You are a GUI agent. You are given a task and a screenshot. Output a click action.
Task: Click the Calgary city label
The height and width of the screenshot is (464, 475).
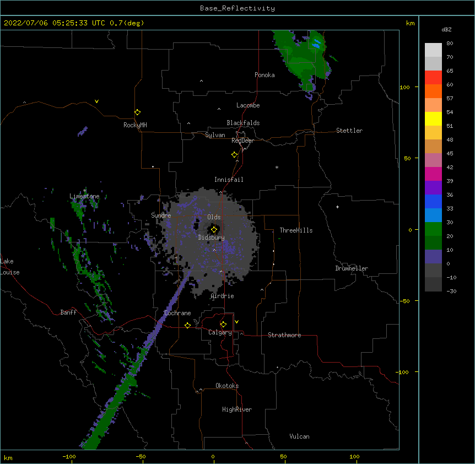pos(220,332)
